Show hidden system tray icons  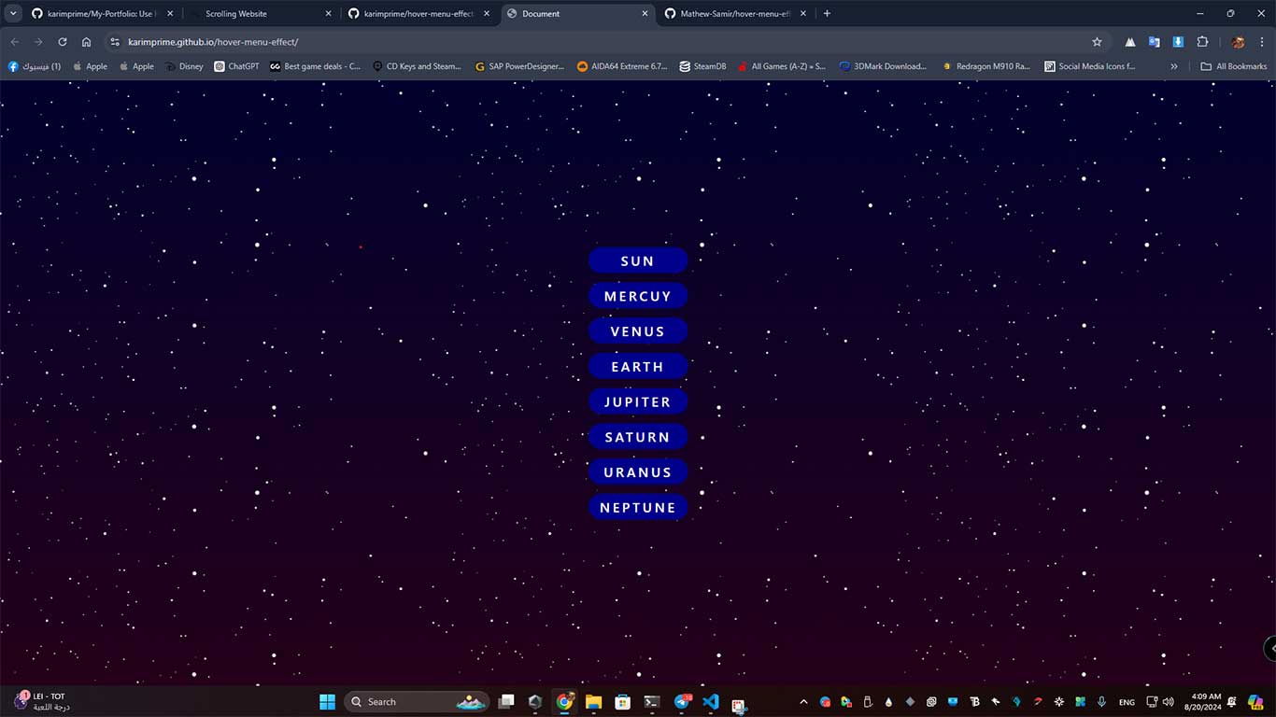click(803, 702)
